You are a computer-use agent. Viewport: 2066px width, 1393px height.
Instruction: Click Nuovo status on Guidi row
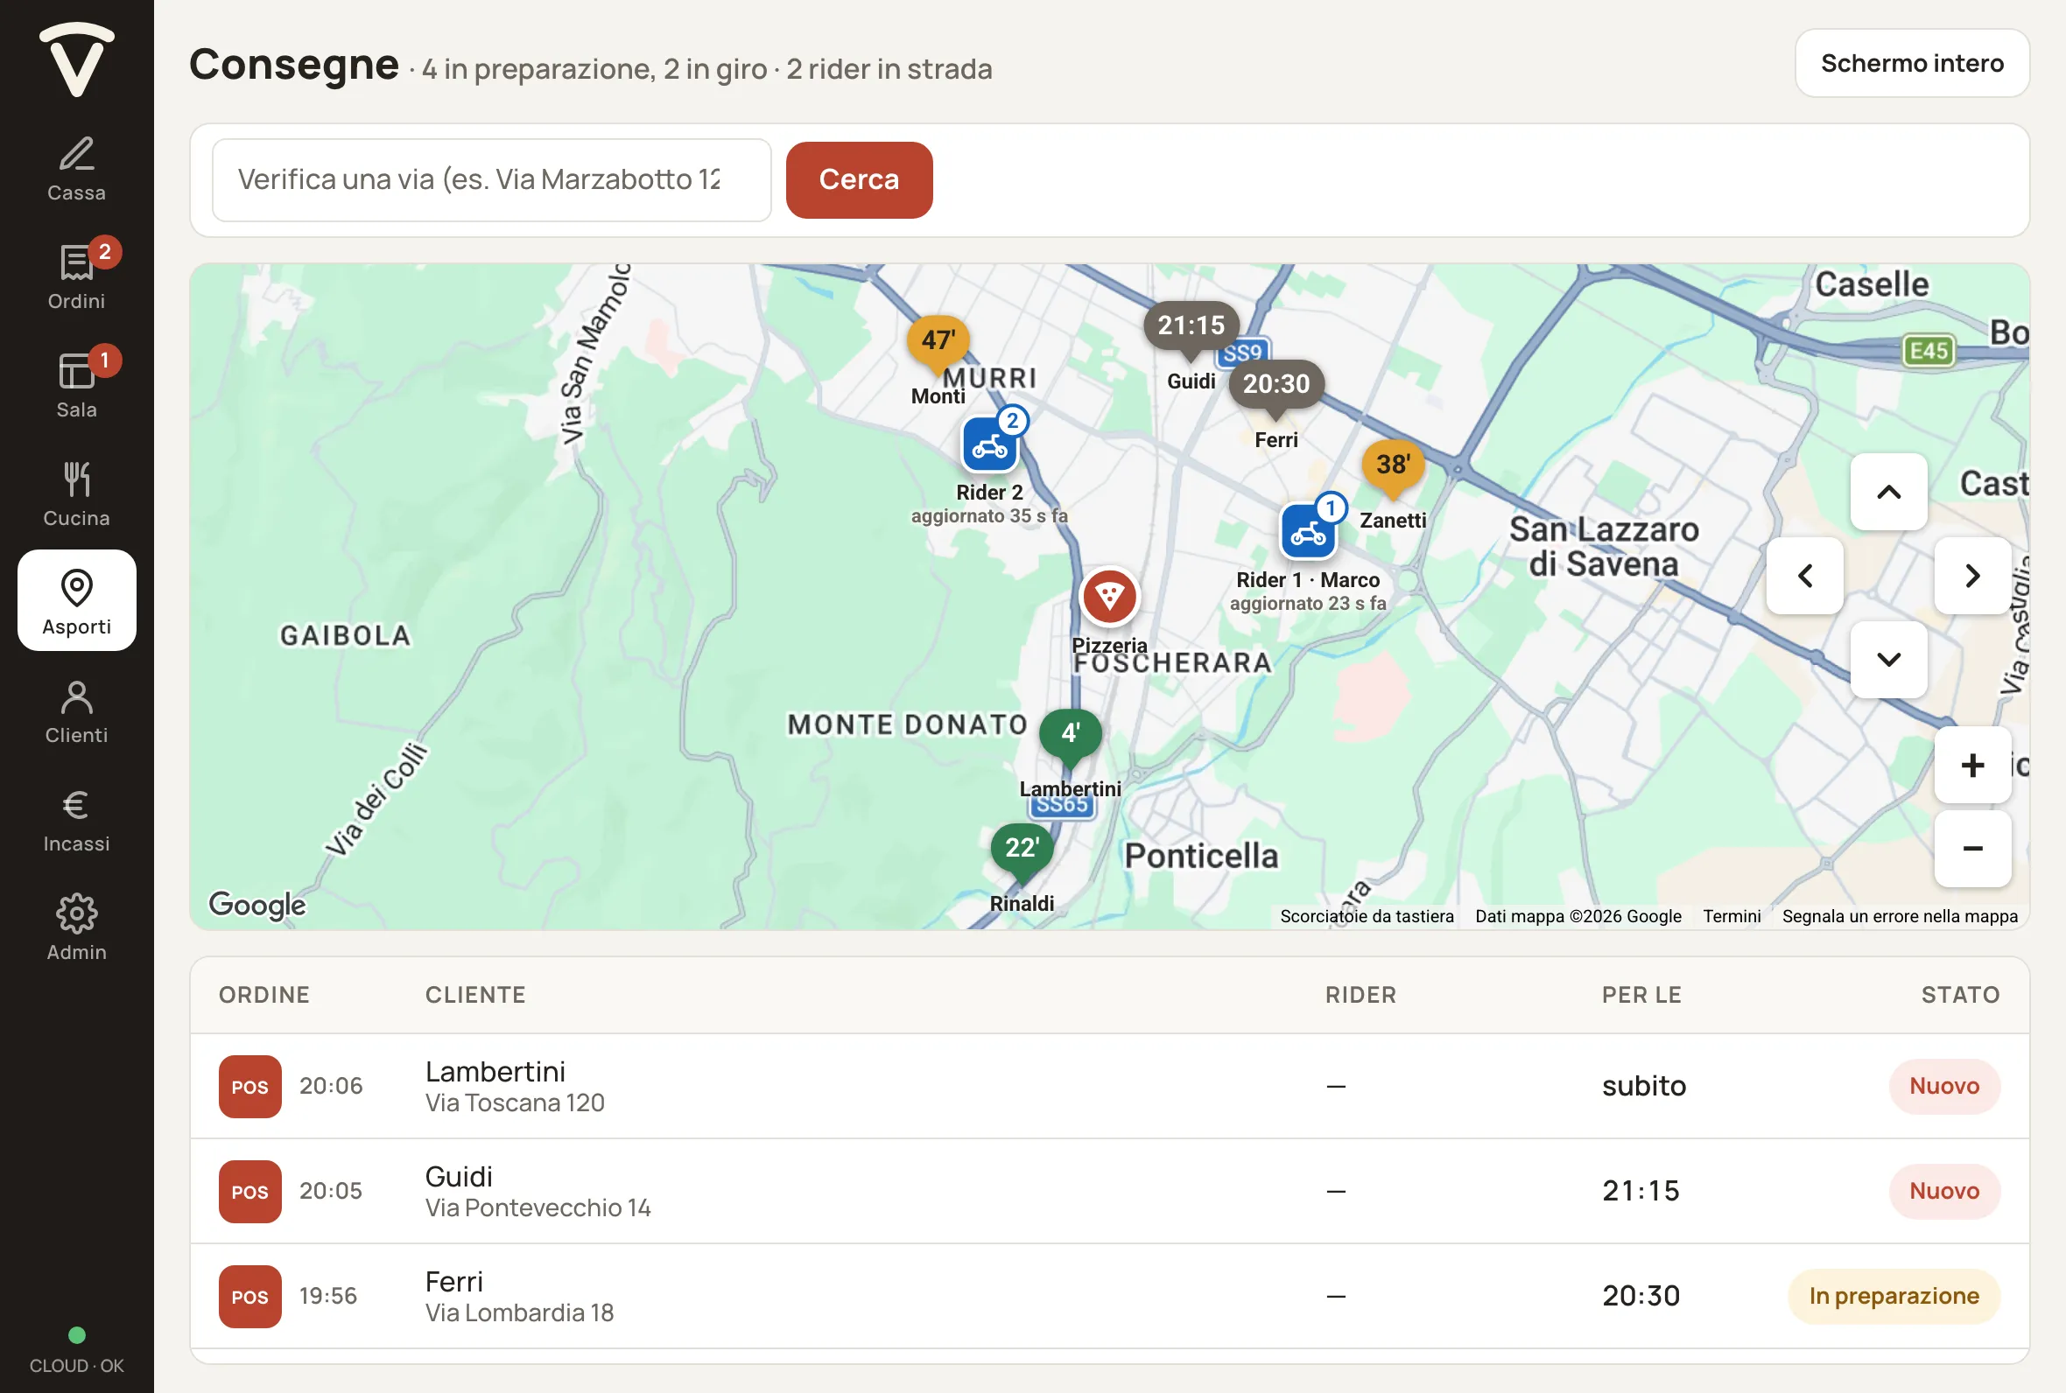(1944, 1191)
